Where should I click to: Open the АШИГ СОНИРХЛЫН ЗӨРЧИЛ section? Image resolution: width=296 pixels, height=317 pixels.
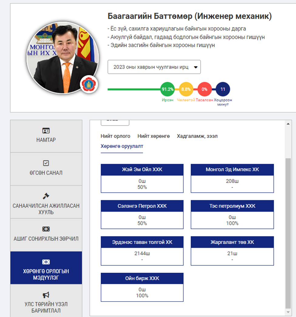click(x=46, y=235)
